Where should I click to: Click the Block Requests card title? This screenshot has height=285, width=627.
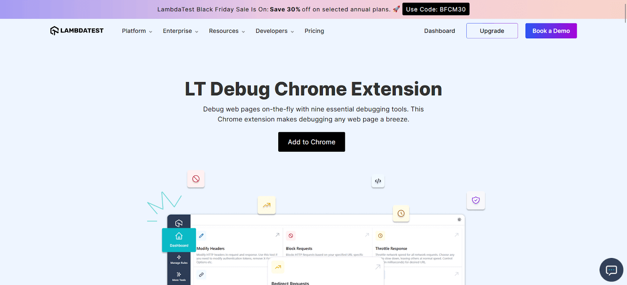click(299, 249)
